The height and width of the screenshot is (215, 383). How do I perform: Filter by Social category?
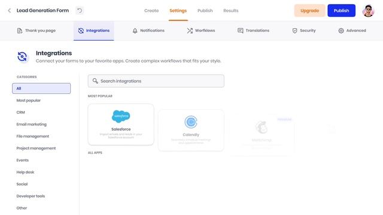(22, 184)
